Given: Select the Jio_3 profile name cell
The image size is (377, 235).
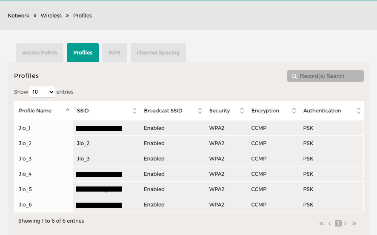Looking at the screenshot, I should point(43,159).
